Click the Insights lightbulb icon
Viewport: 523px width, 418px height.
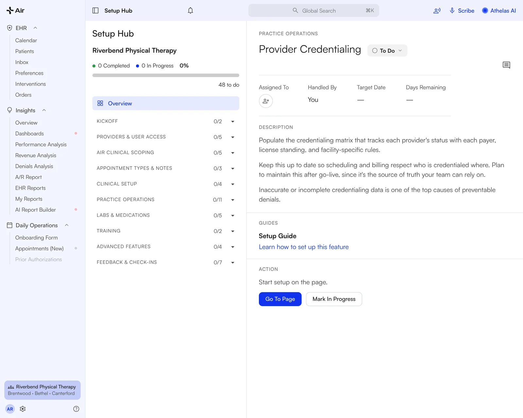coord(9,110)
